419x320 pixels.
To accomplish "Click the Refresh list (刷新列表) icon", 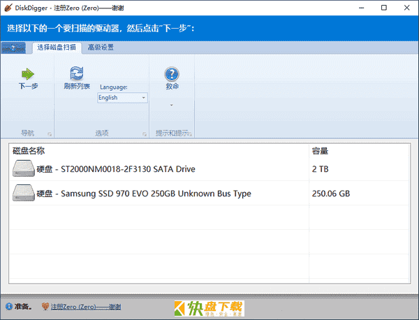I will 77,73.
